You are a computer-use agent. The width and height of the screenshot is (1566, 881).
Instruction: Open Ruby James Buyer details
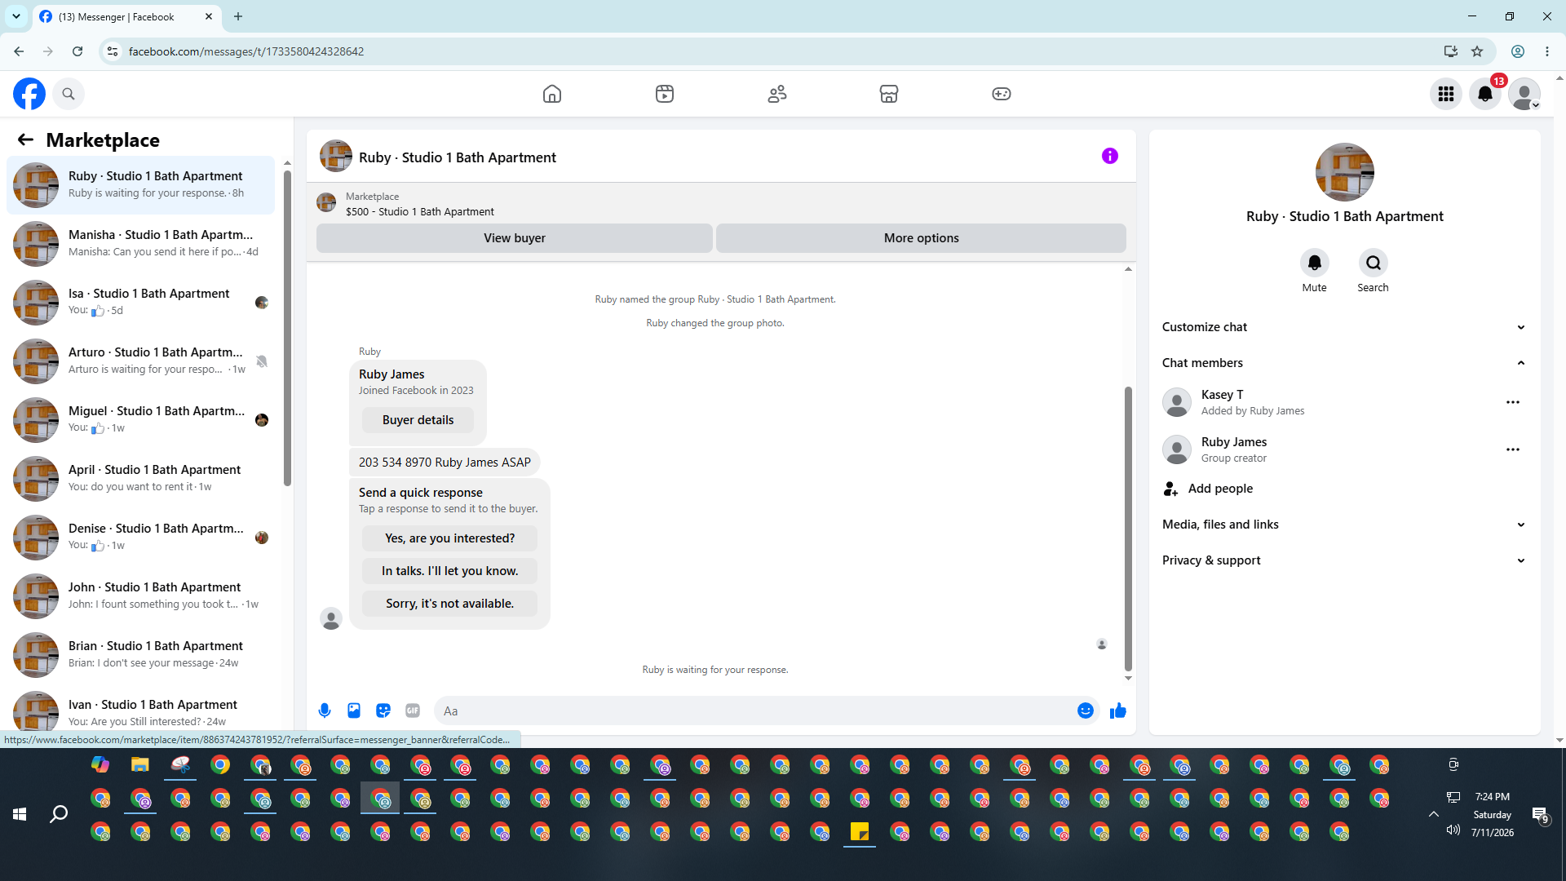click(x=418, y=420)
